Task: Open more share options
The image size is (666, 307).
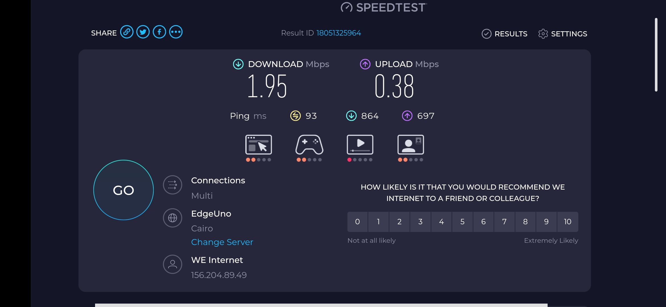Action: coord(176,32)
